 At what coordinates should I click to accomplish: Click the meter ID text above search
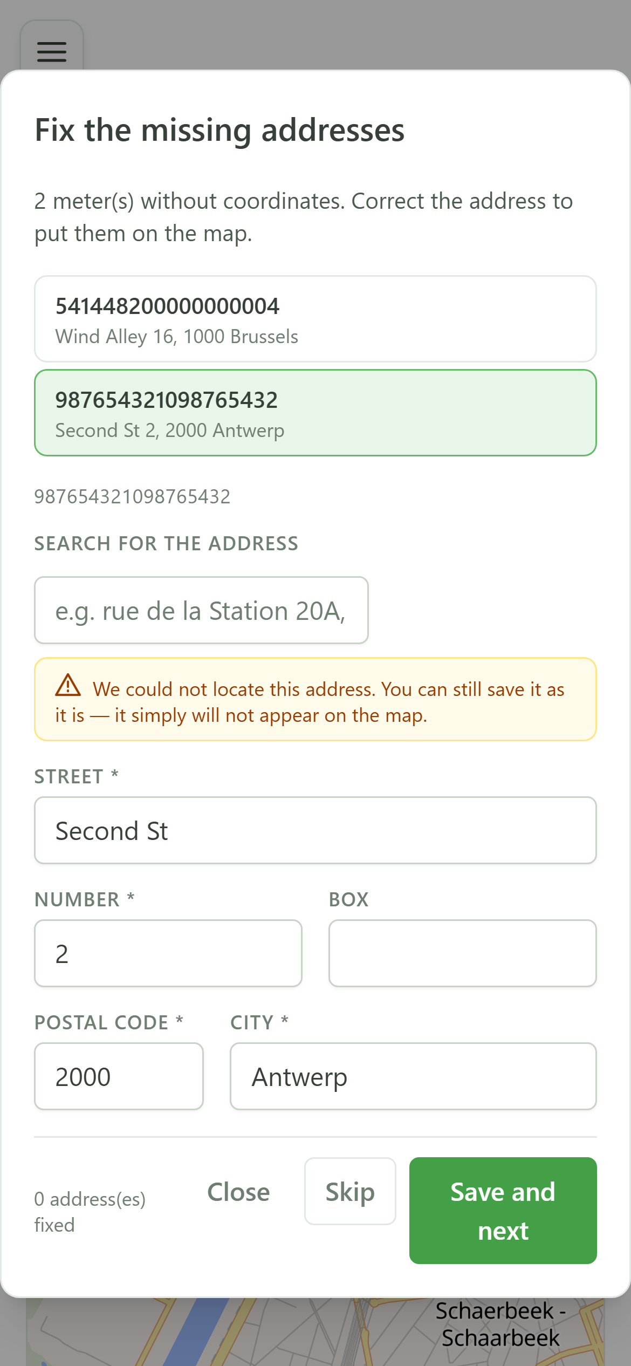[x=132, y=496]
